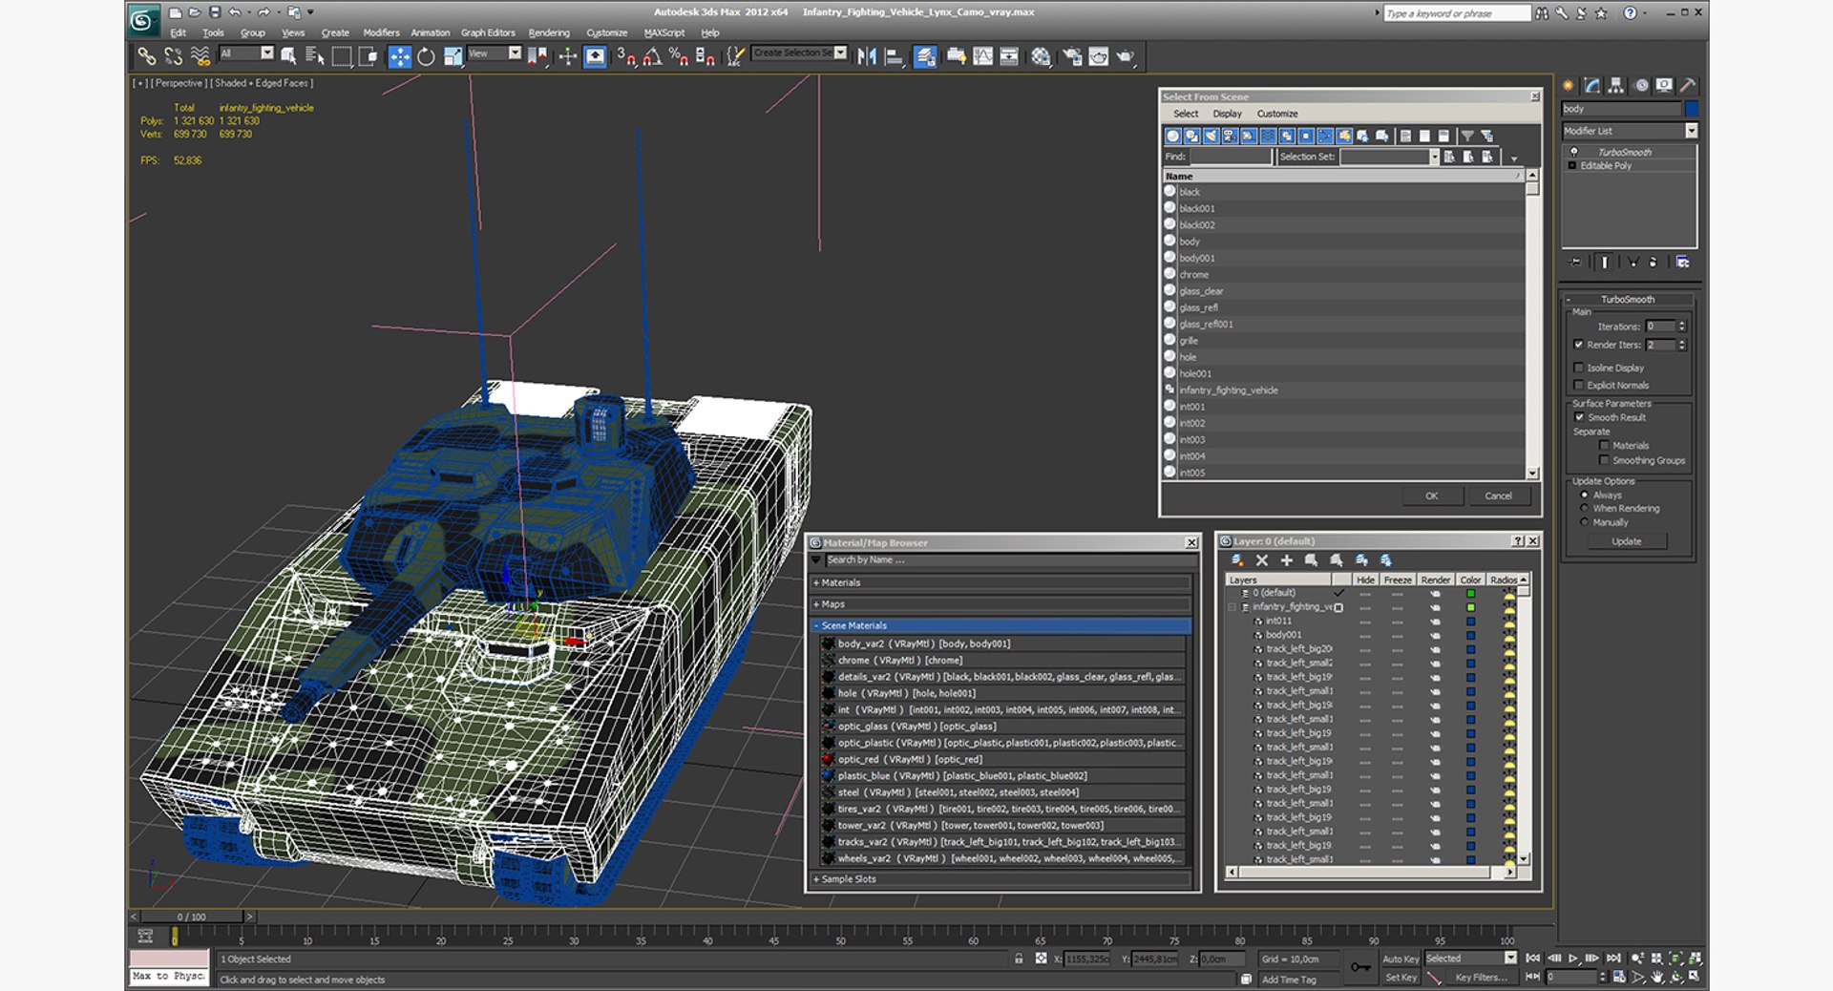Open the Manage Layers toolbar icon
Screen dimensions: 1833x991
coord(924,56)
